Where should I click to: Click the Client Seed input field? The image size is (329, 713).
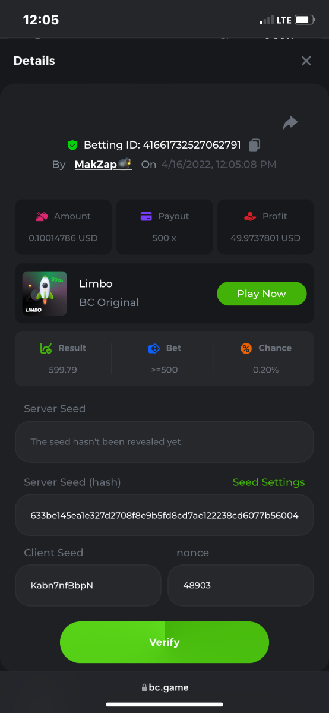pos(88,585)
